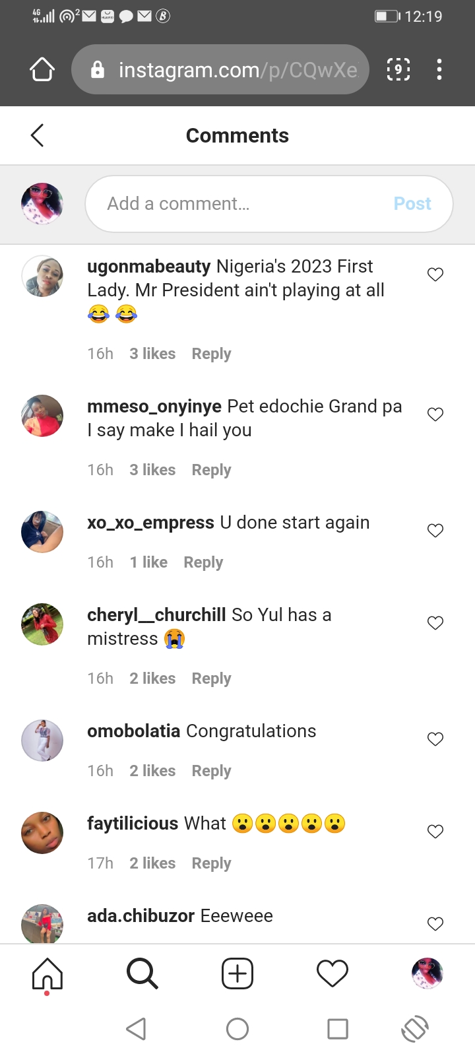Like cheryl__churchill's comment
Viewport: 475px width, 1056px height.
pos(435,623)
